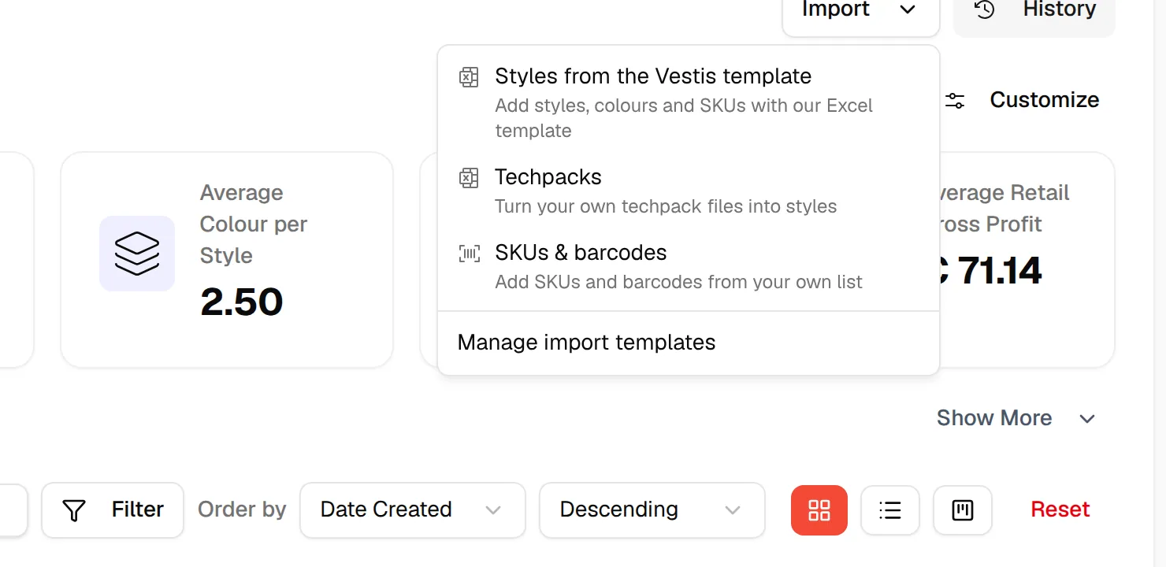Expand the Show More section
The height and width of the screenshot is (567, 1166).
(x=1016, y=418)
